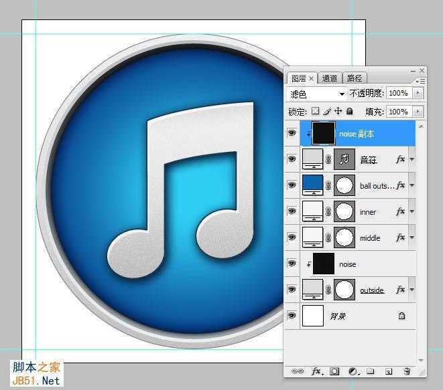Click lock icon on 背景 layer

click(x=401, y=316)
